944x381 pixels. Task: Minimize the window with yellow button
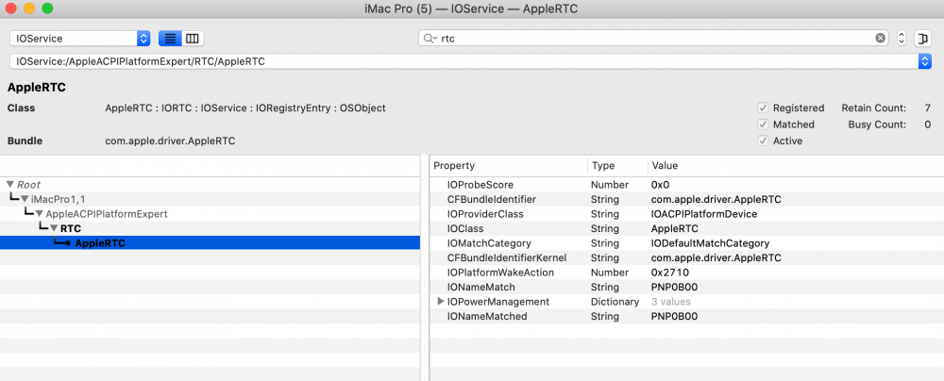pos(29,9)
